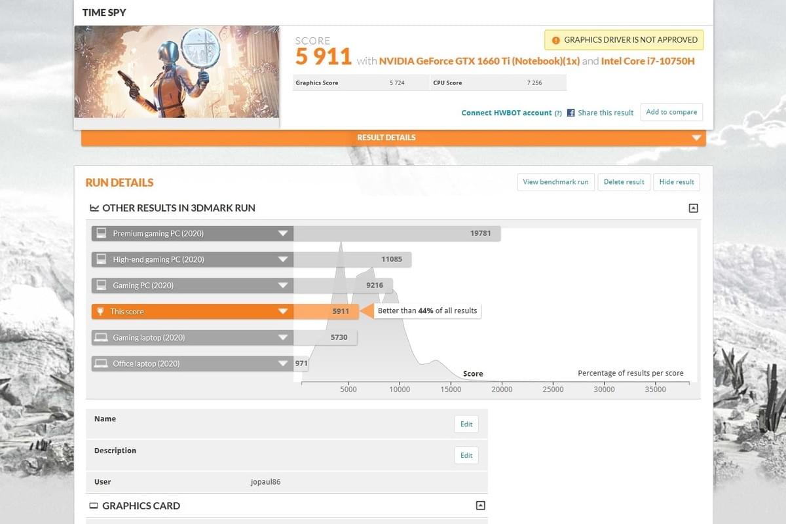Open the Intel Core i7-10750H link
The height and width of the screenshot is (524, 786).
point(648,61)
